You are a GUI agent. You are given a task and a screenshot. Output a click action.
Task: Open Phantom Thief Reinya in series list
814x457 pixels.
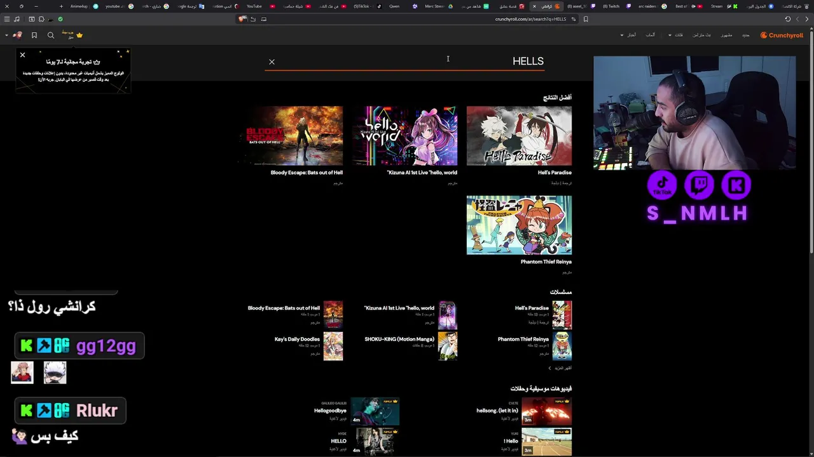(x=535, y=346)
